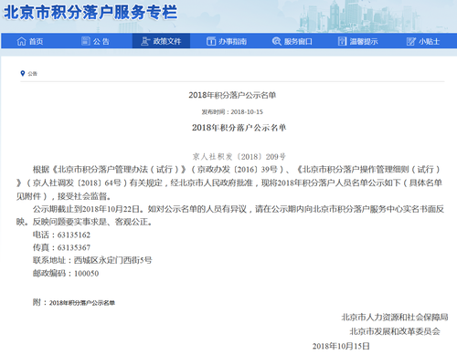Open the 首页 navigation tab

pos(30,41)
